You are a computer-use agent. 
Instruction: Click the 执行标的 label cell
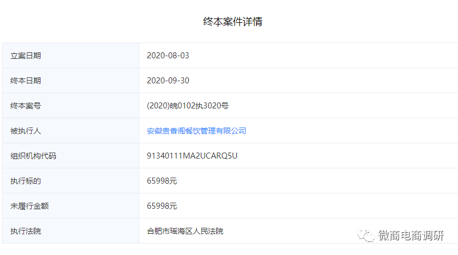(x=70, y=181)
